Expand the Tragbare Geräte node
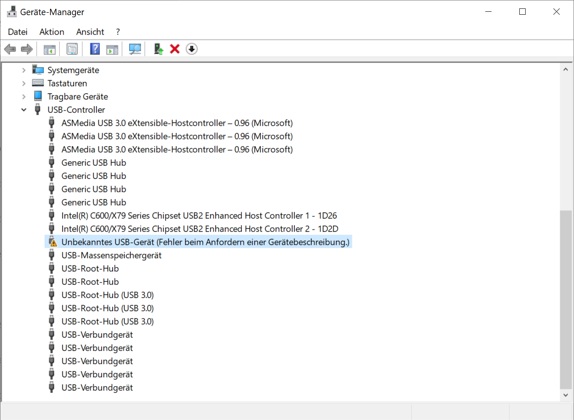 (x=24, y=97)
